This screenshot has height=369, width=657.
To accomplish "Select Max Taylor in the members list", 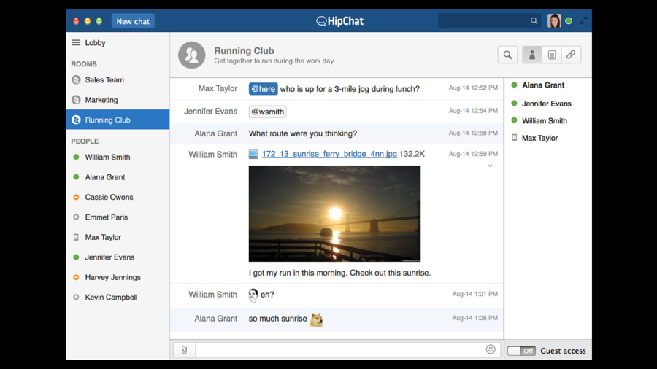I will click(539, 138).
